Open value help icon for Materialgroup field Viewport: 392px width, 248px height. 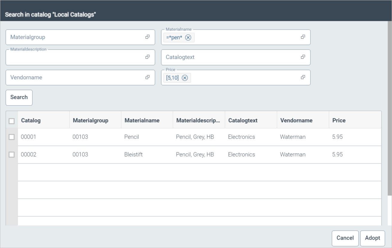[x=147, y=37]
